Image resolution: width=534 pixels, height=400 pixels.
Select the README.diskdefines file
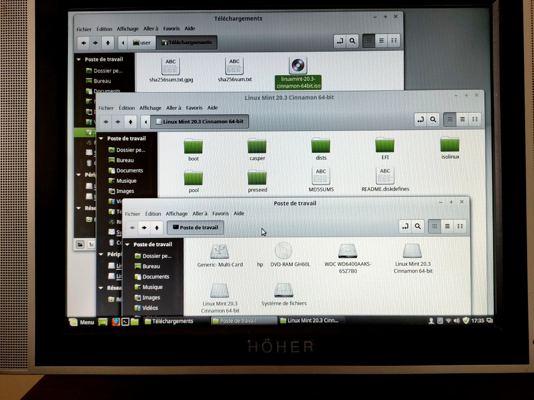(x=385, y=179)
